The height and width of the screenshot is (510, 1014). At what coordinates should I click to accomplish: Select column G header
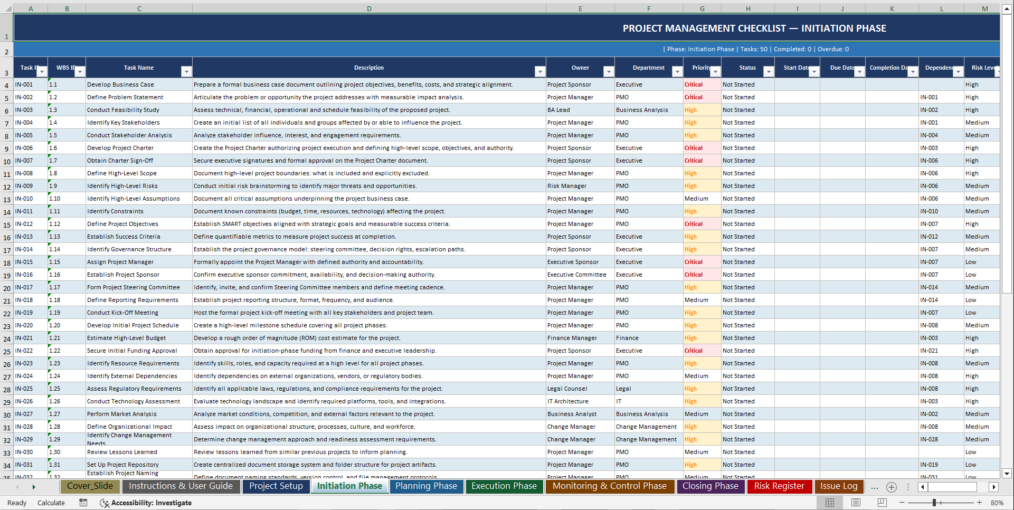click(702, 8)
